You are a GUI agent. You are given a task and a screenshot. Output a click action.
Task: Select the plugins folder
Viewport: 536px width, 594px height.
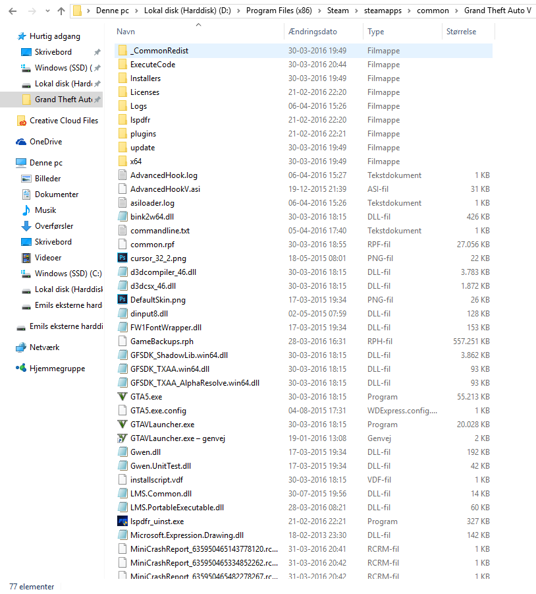point(143,134)
